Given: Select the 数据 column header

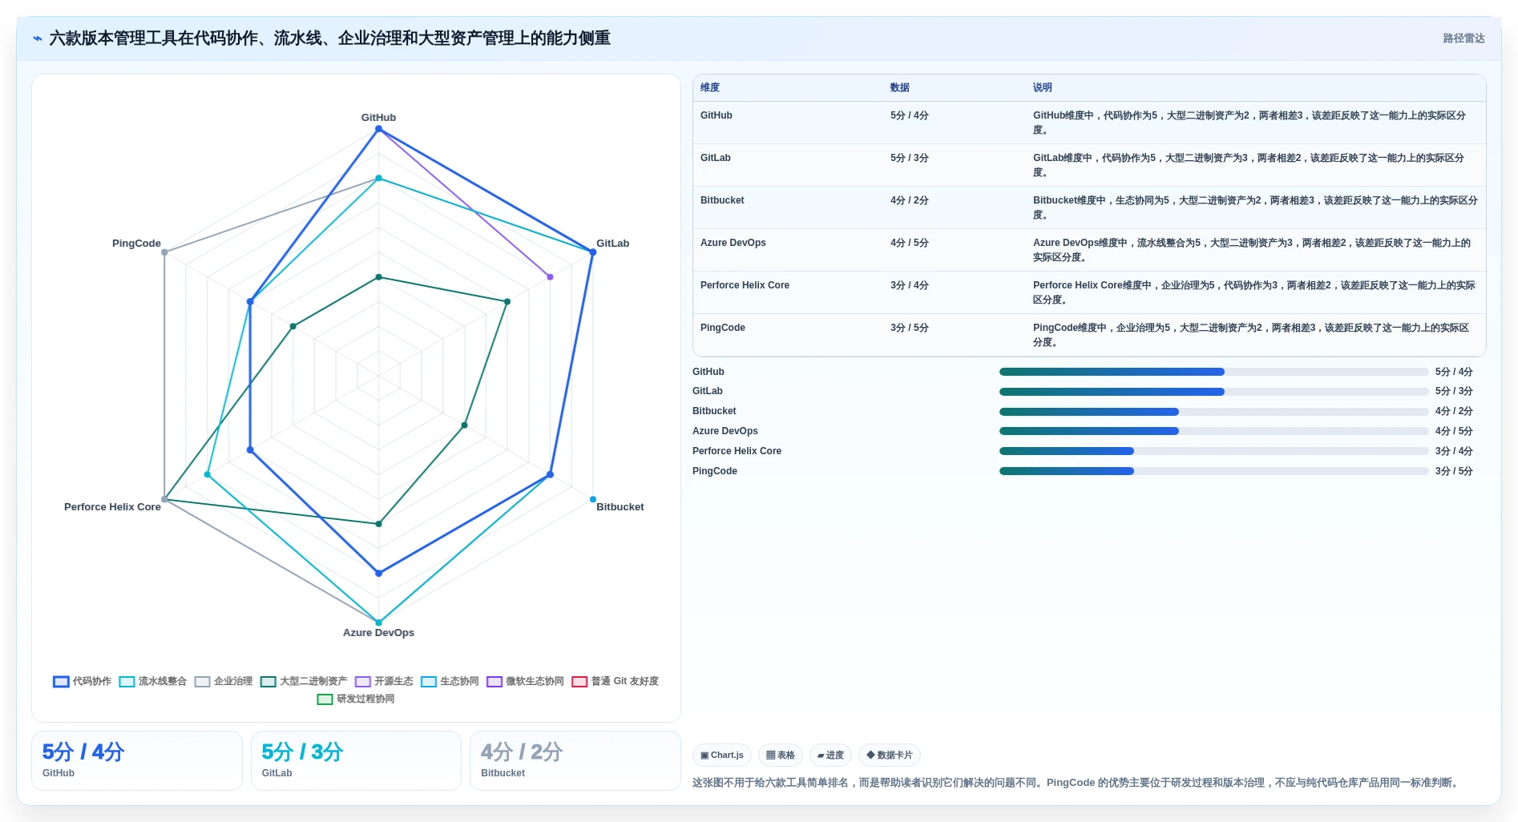Looking at the screenshot, I should pyautogui.click(x=899, y=88).
